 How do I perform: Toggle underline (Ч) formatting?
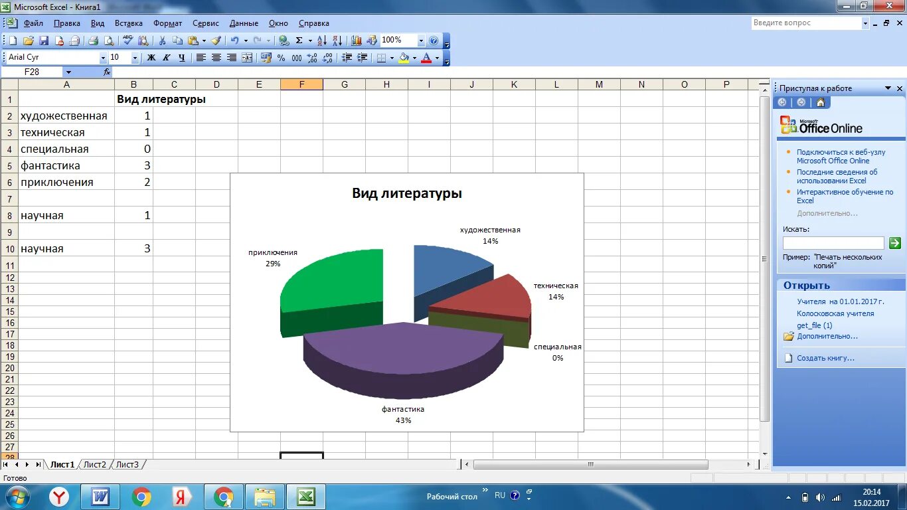pyautogui.click(x=182, y=58)
